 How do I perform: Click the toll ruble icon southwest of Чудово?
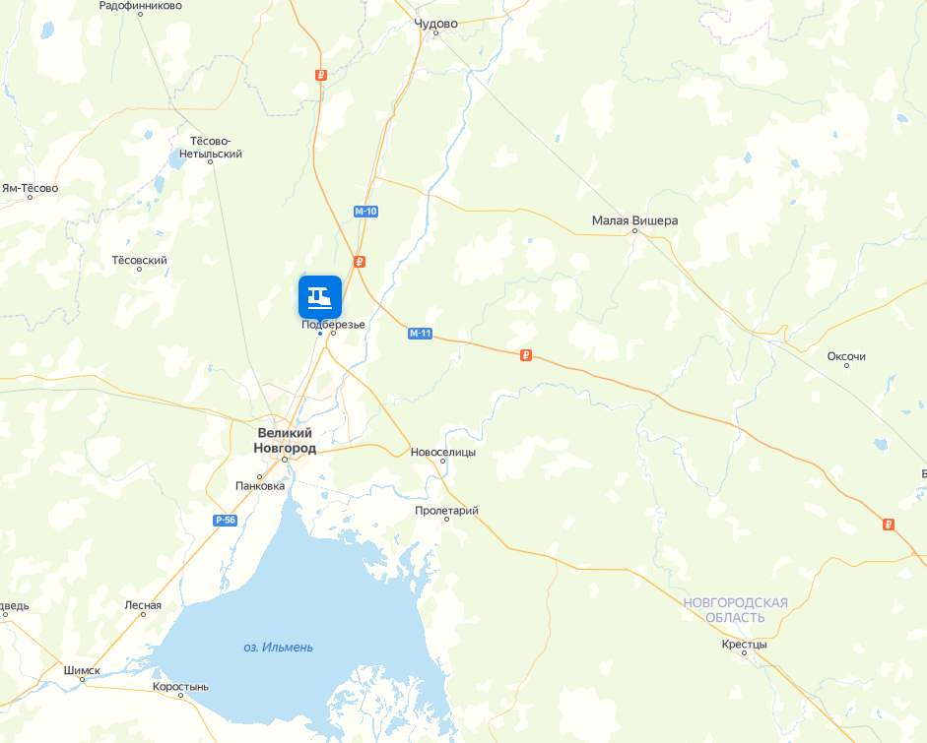(321, 75)
